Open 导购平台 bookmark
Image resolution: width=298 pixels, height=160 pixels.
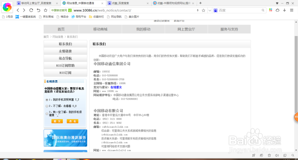point(79,17)
